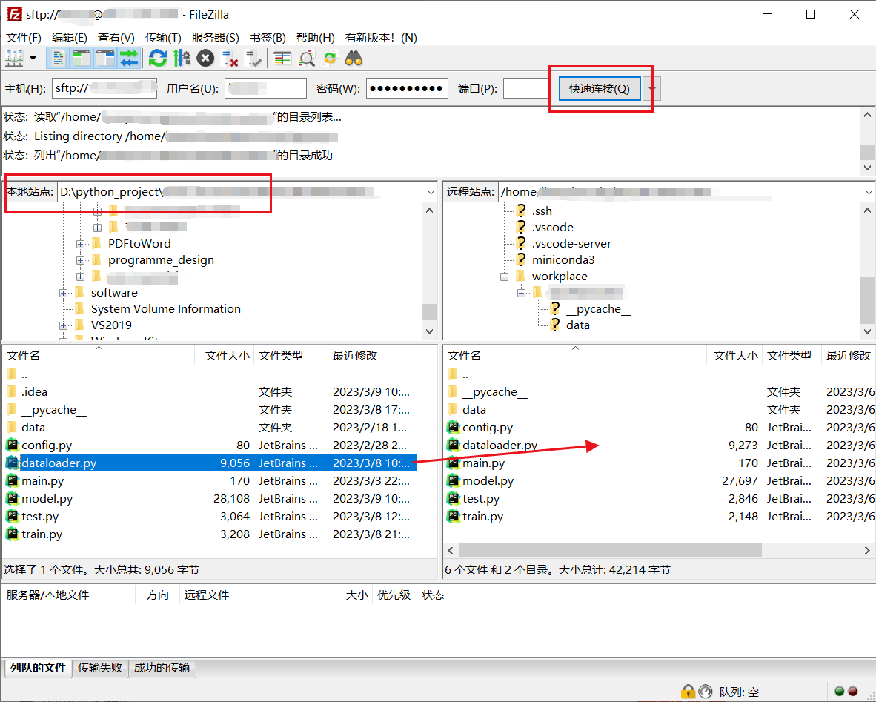Open the Site Manager dropdown arrow
Viewport: 876px width, 702px height.
pyautogui.click(x=31, y=58)
